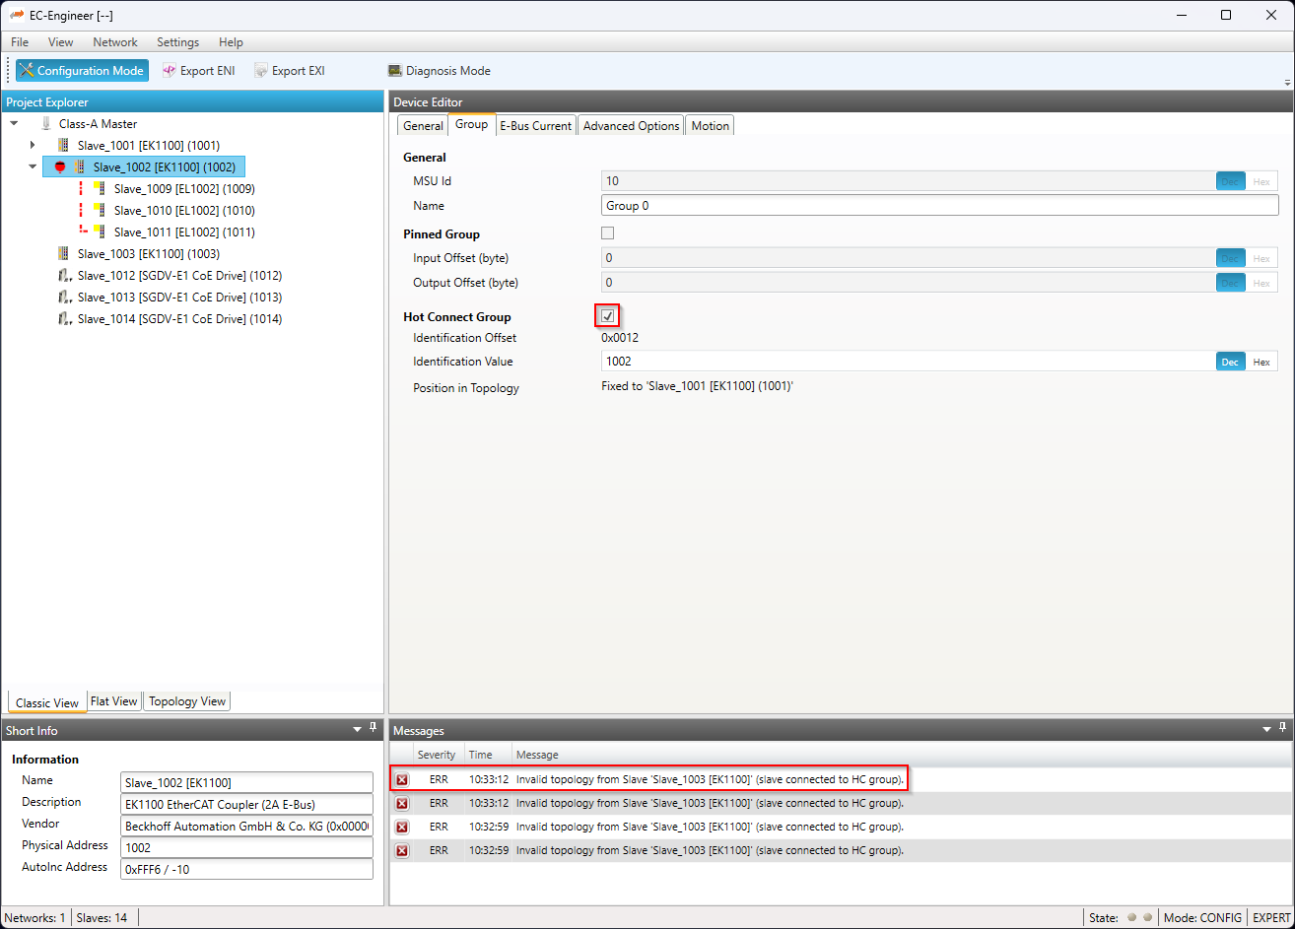The height and width of the screenshot is (929, 1295).
Task: Click the Export ENI icon
Action: (170, 71)
